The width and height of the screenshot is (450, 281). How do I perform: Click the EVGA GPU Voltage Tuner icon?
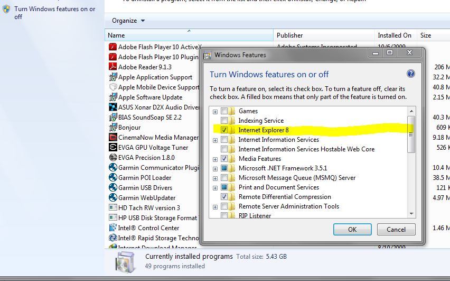pyautogui.click(x=113, y=147)
